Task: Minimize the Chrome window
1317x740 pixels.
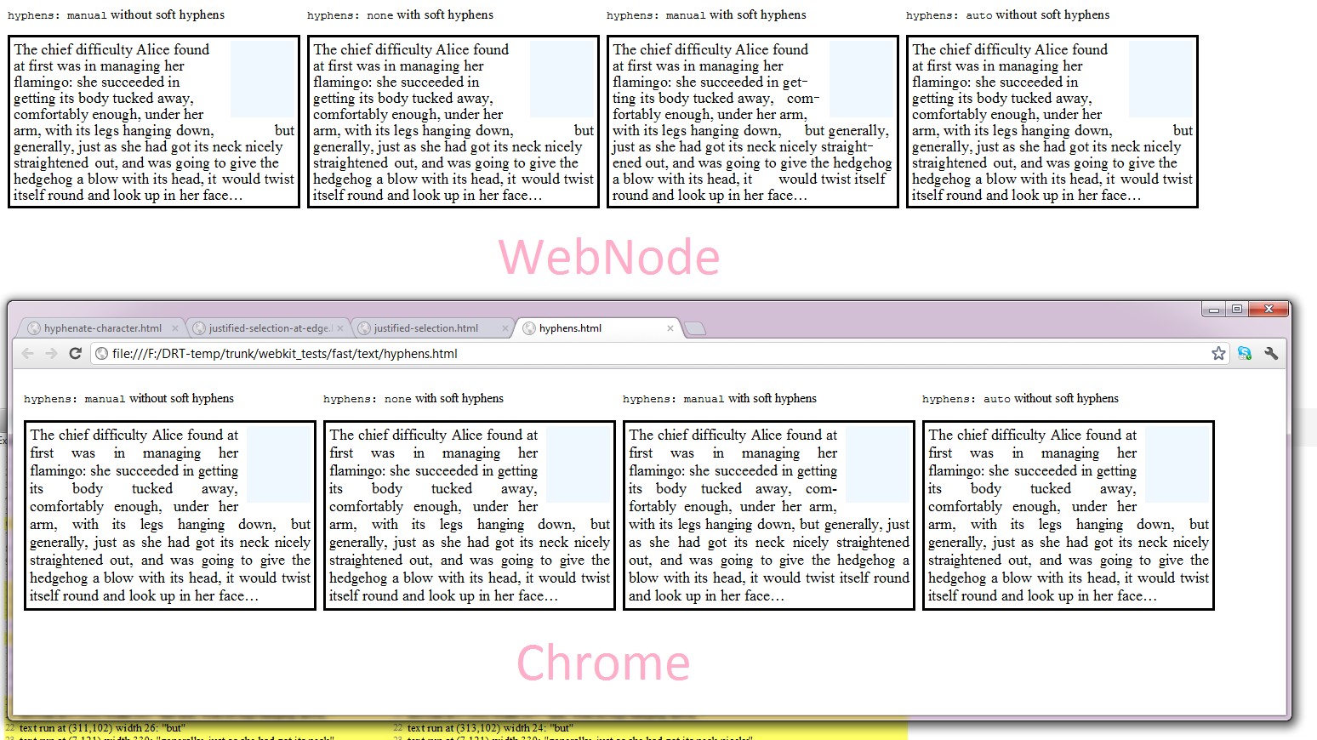Action: tap(1214, 309)
